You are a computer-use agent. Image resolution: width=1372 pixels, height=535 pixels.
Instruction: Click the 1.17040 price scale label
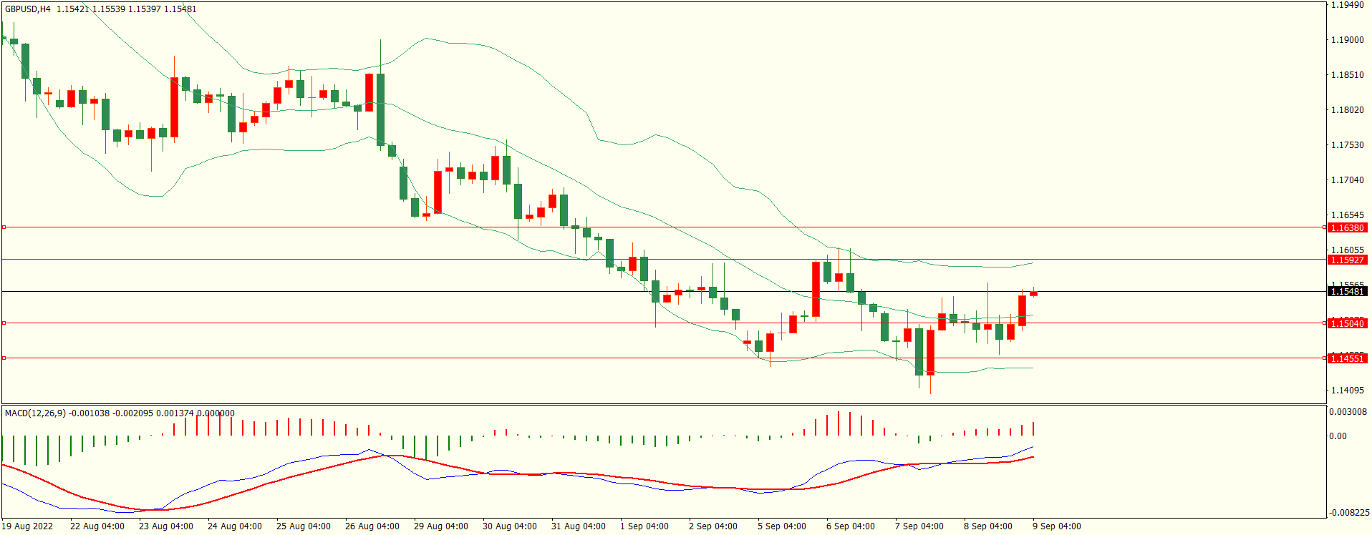click(x=1348, y=180)
